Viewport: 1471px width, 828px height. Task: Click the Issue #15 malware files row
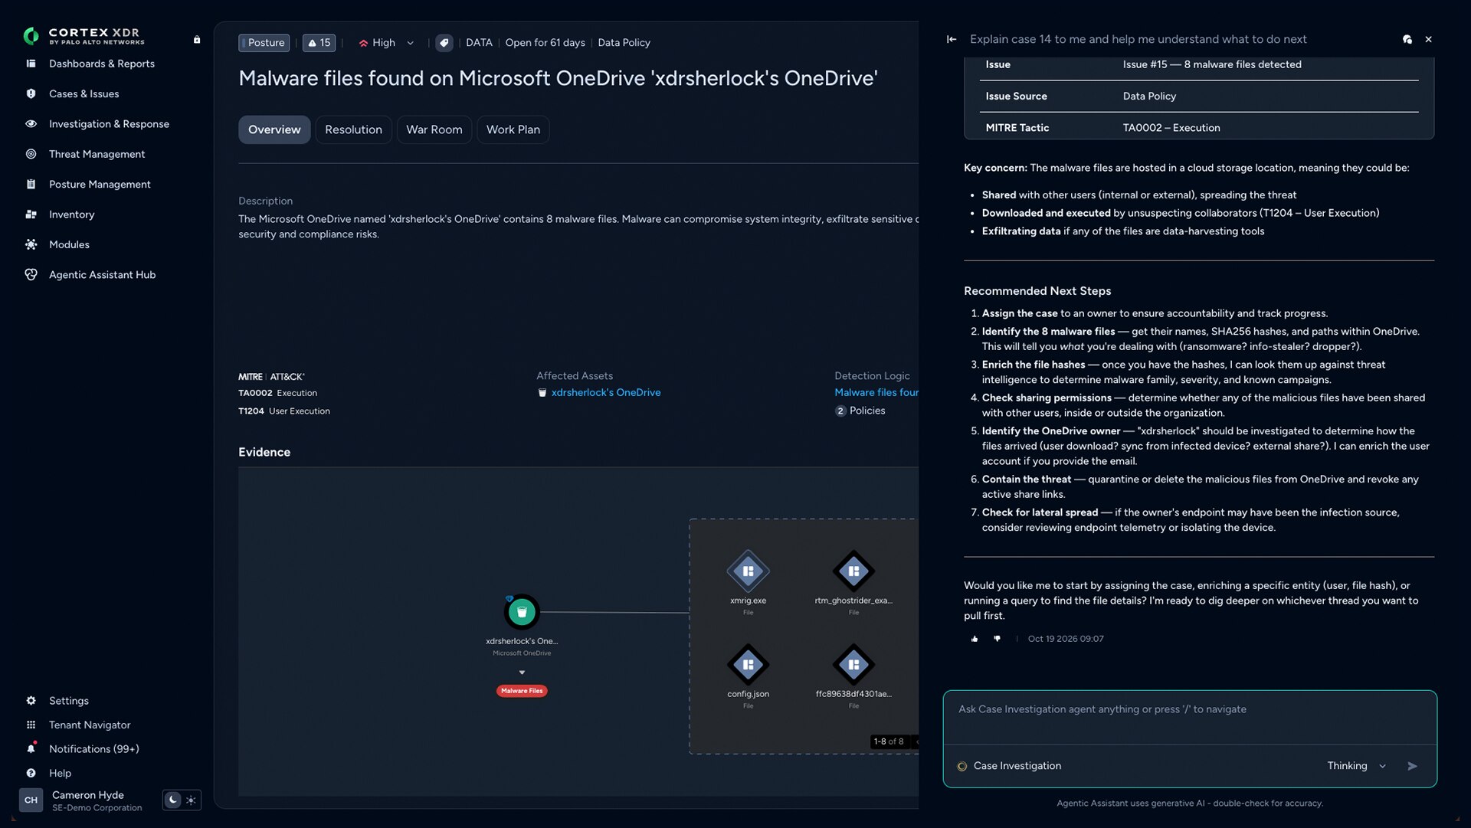(x=1199, y=64)
